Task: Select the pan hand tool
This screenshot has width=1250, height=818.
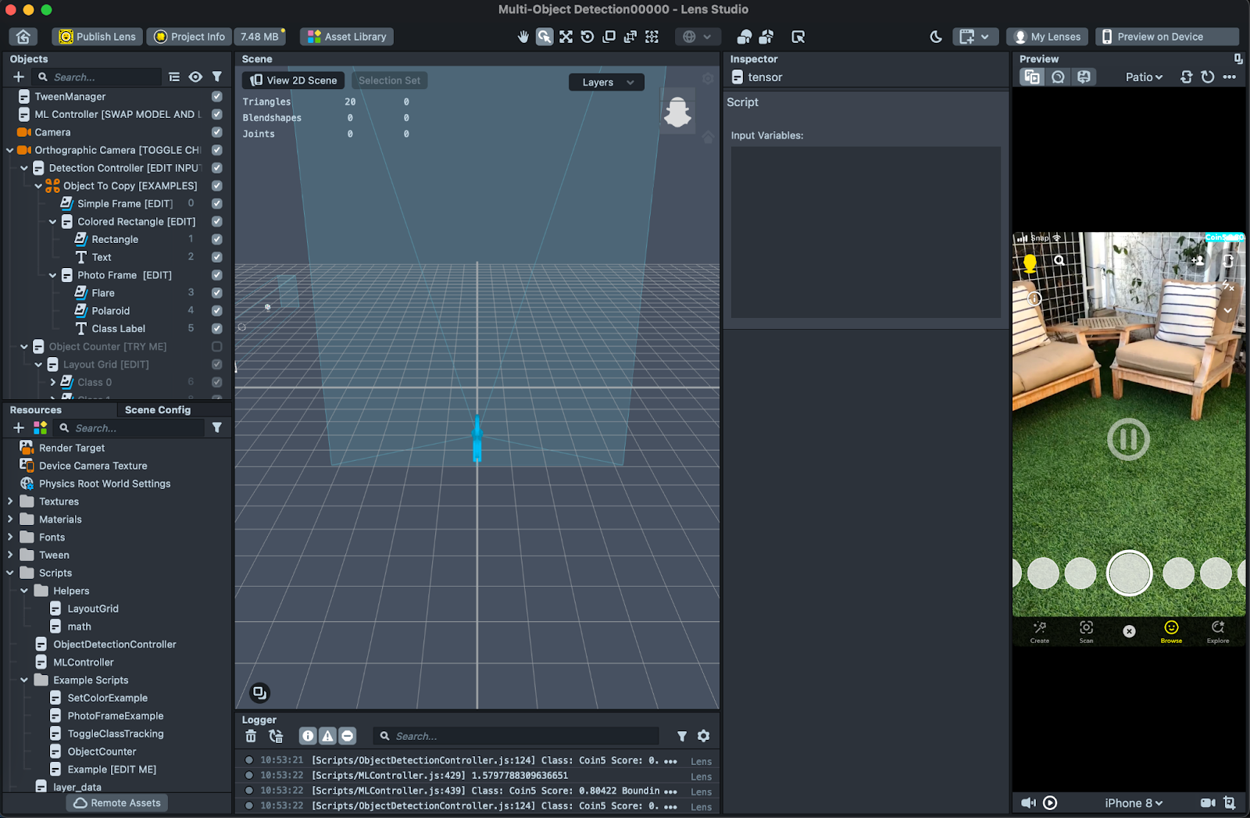Action: [x=523, y=37]
